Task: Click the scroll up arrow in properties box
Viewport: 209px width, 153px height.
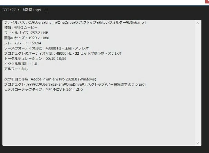Action: (198, 23)
